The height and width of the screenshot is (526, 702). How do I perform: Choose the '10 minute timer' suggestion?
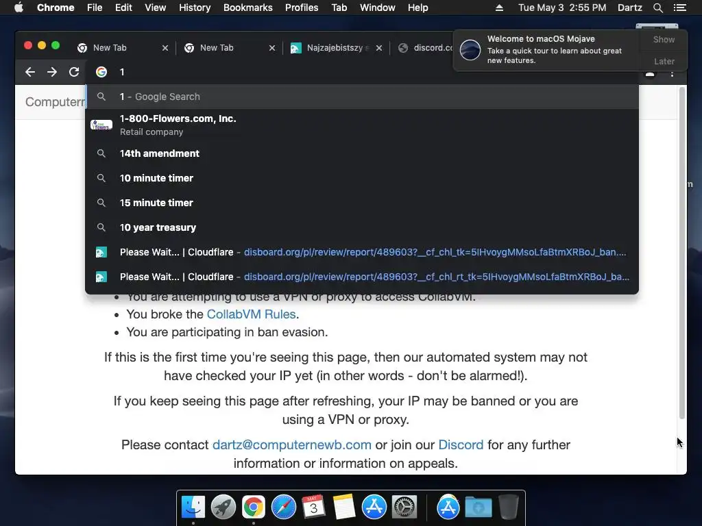pyautogui.click(x=362, y=178)
